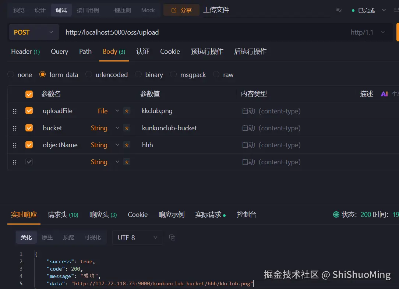
Task: Open the 预执行操作 tab
Action: coord(207,52)
